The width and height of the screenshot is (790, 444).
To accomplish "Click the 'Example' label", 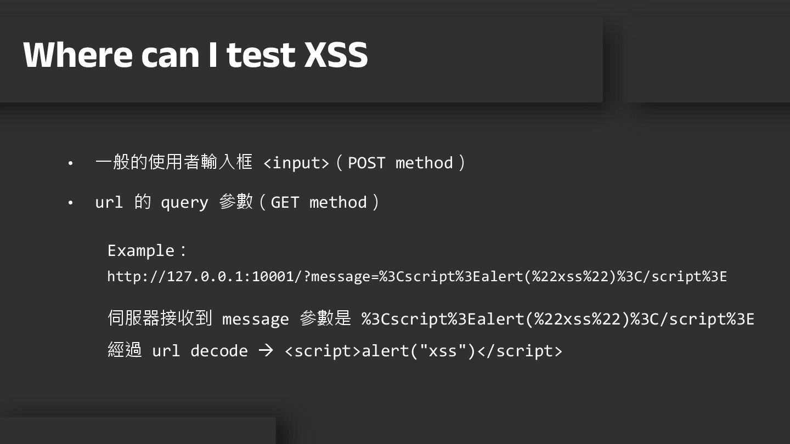I will coord(140,251).
